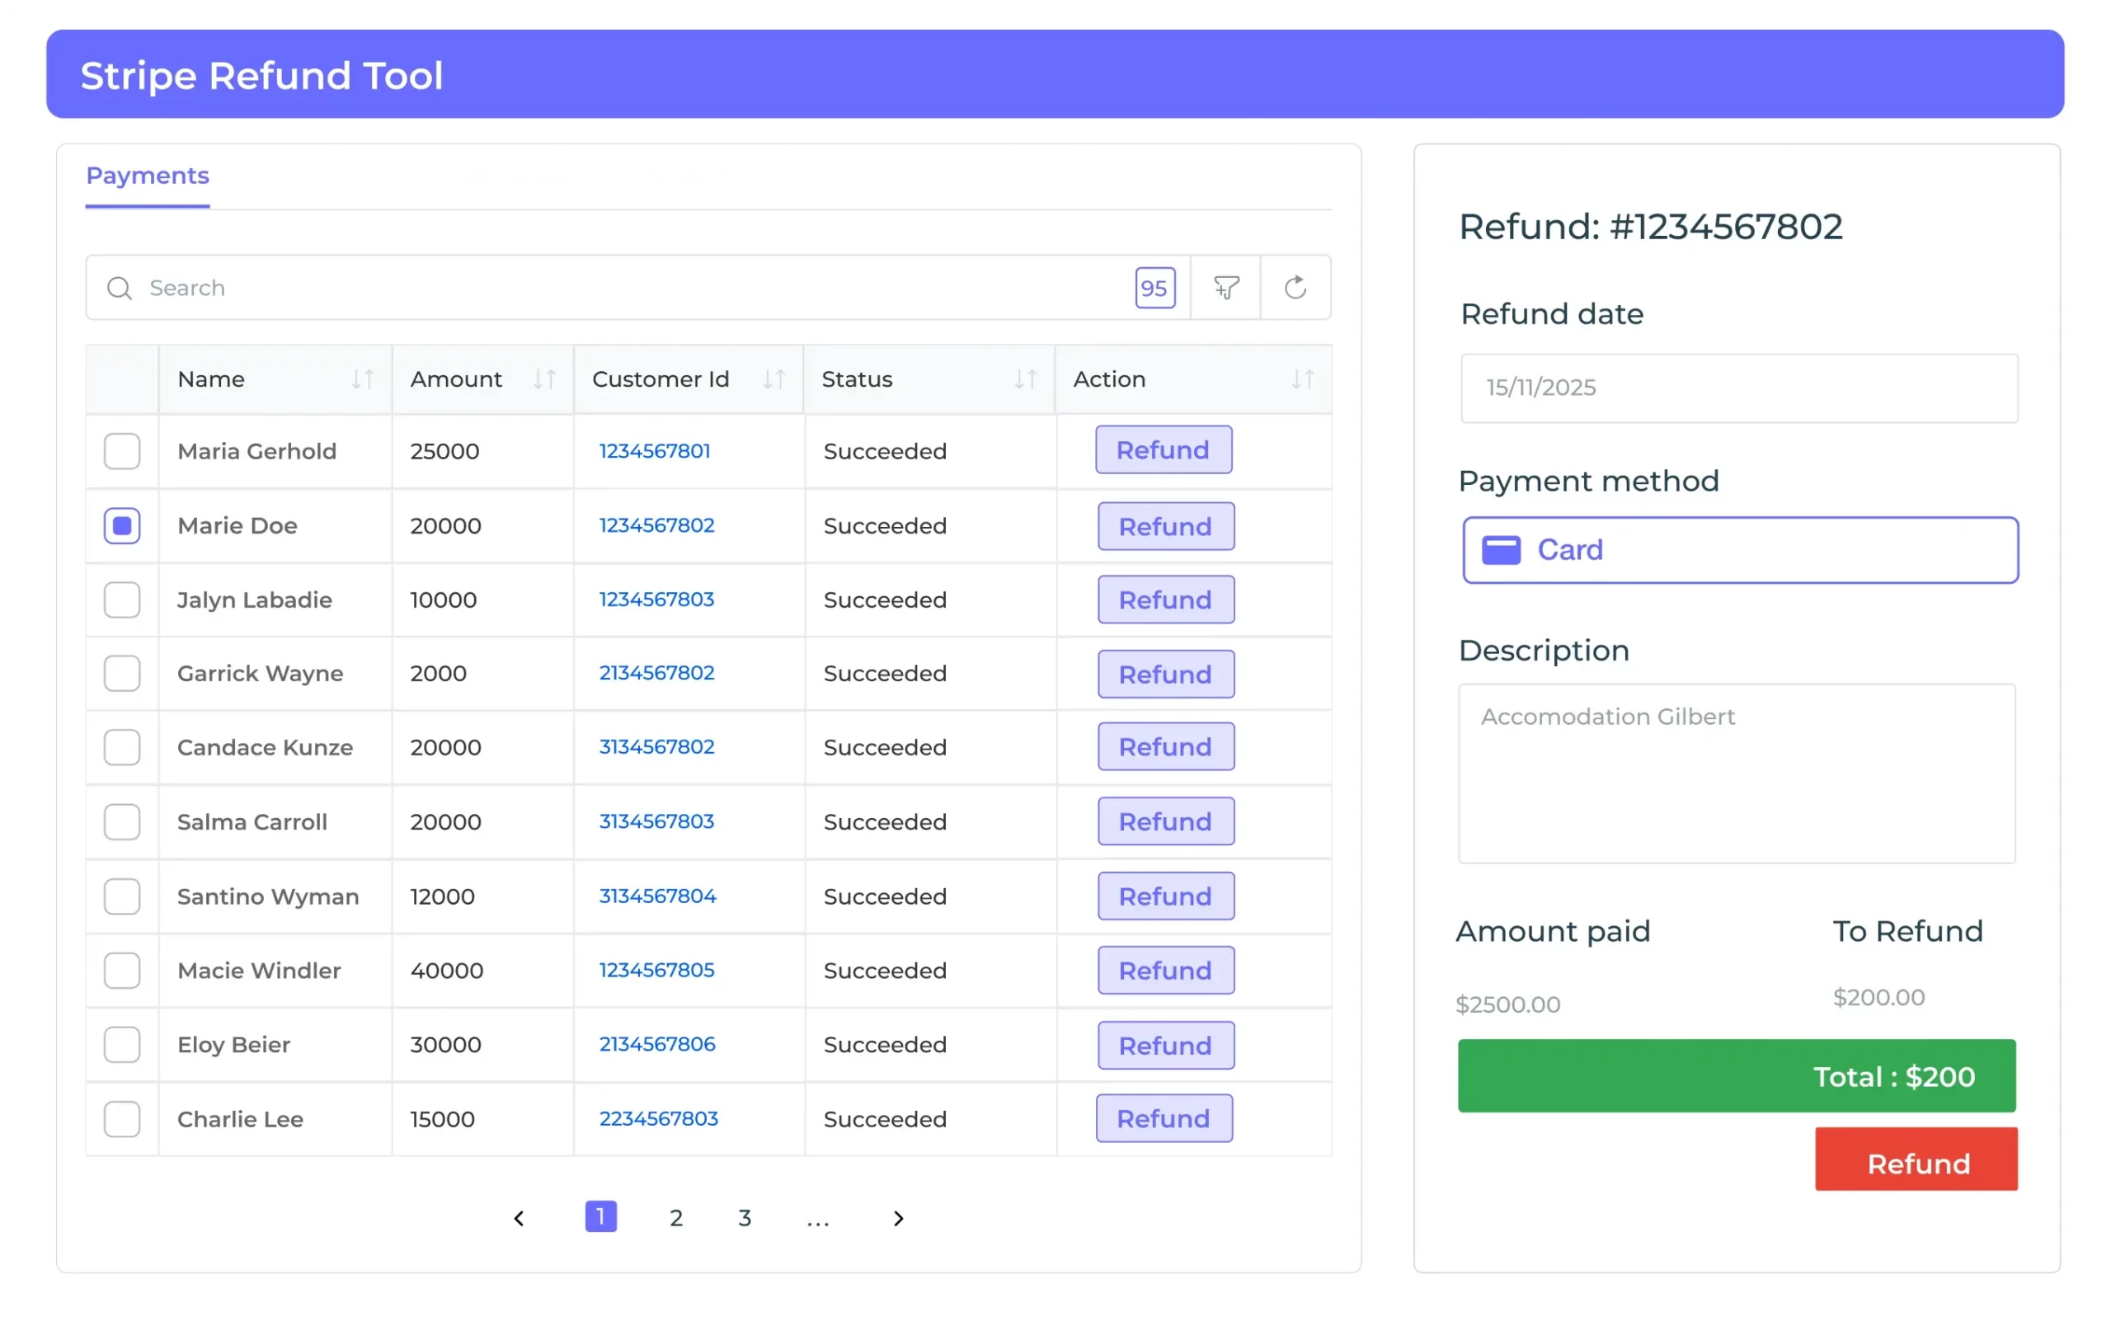Open customer link 1234567801

click(x=655, y=450)
